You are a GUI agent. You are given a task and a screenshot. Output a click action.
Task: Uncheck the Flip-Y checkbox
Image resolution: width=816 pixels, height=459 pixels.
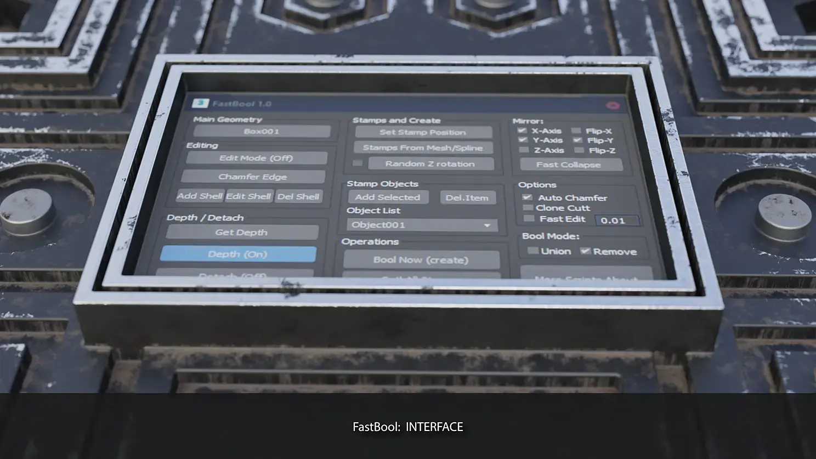[577, 140]
